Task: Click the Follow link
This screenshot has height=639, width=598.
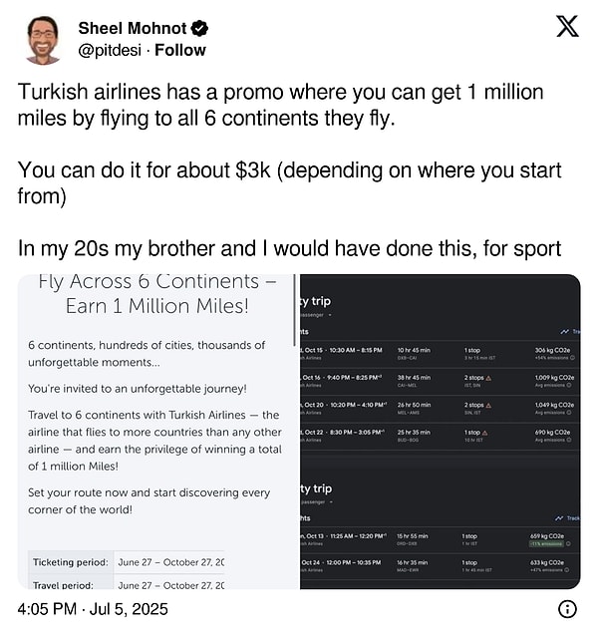Action: pyautogui.click(x=180, y=50)
